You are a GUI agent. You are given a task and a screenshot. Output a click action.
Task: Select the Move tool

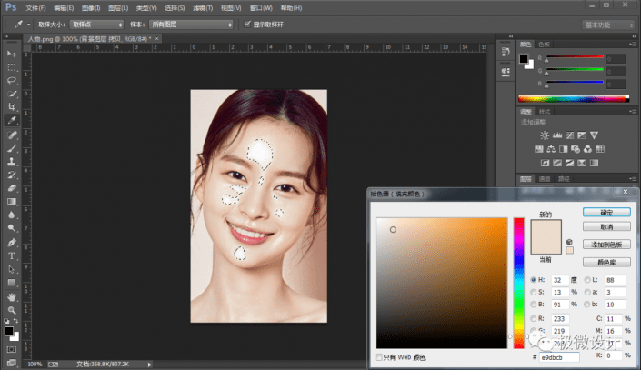(12, 54)
